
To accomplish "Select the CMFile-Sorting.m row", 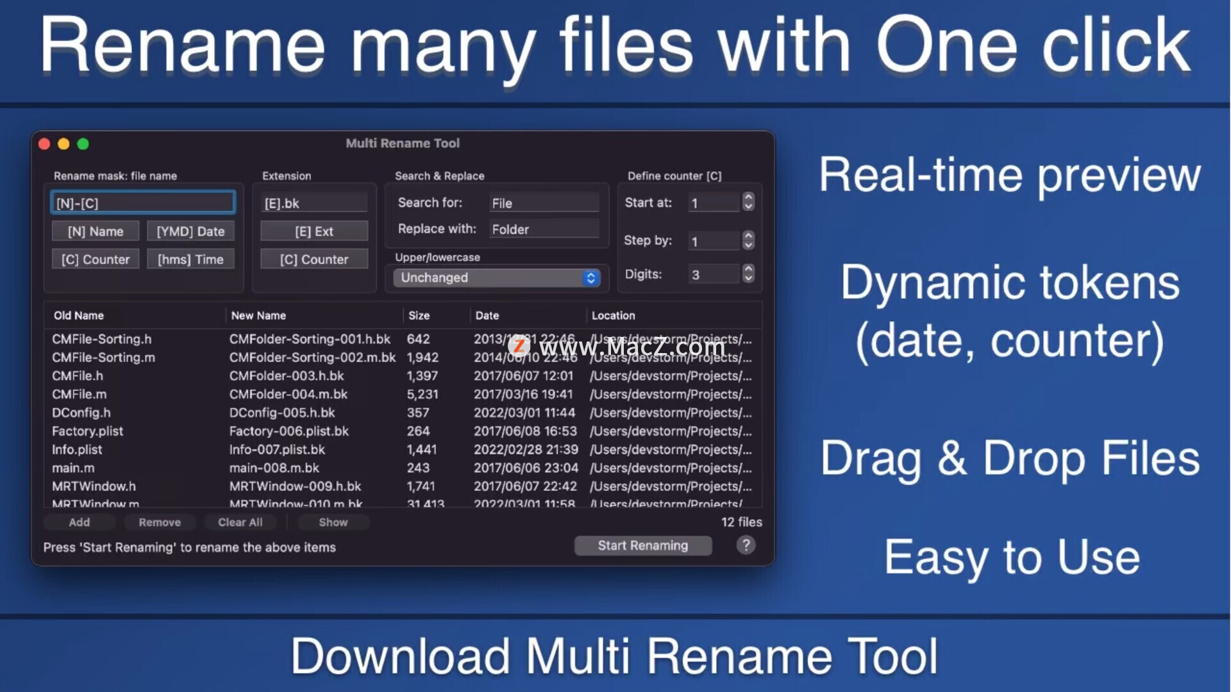I will coord(403,358).
